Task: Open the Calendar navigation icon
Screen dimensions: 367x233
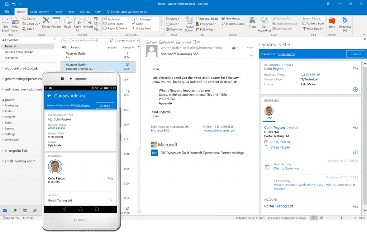Action: click(25, 210)
